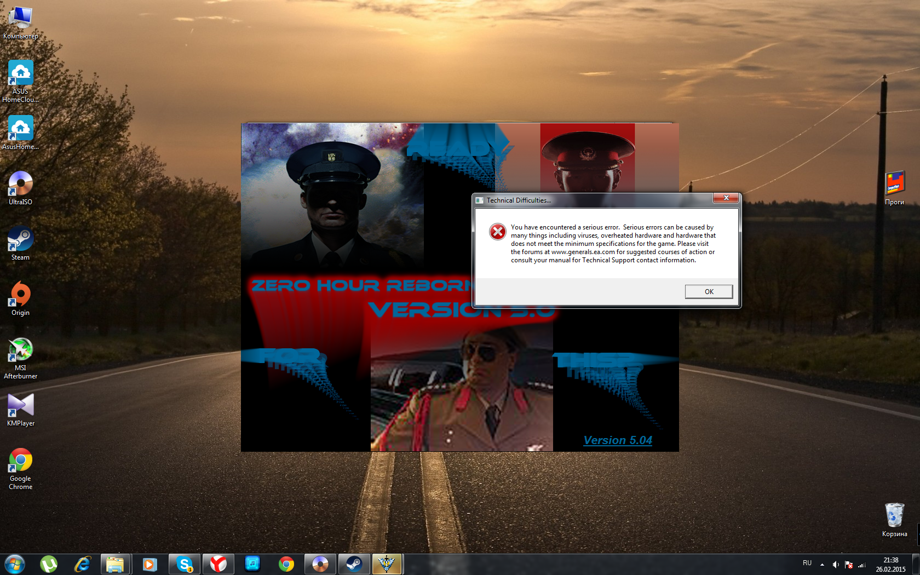Click the Technical Difficulties title bar text

(x=519, y=200)
